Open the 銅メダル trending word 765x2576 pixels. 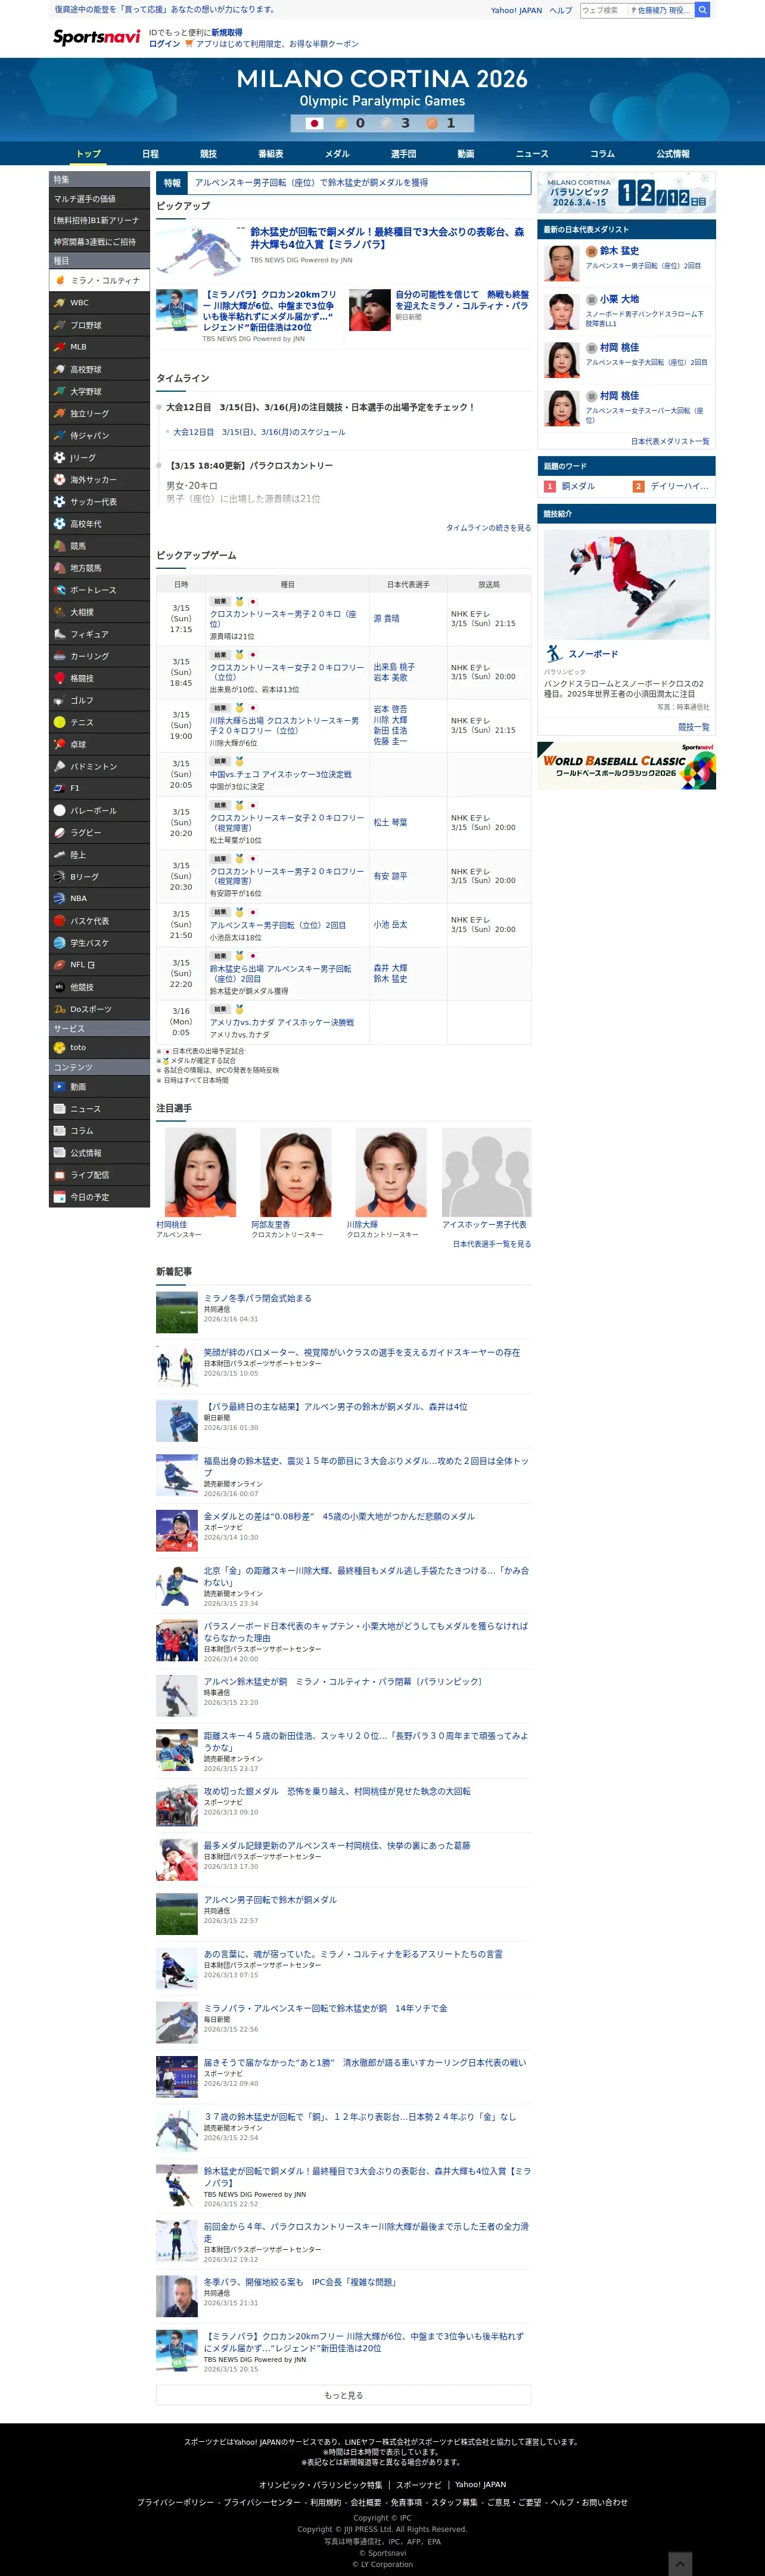pyautogui.click(x=577, y=486)
